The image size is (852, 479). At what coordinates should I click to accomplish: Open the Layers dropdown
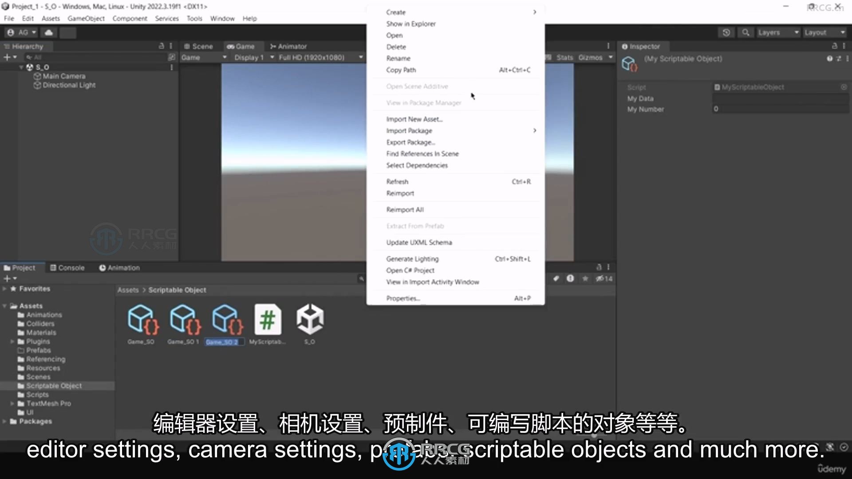(778, 32)
